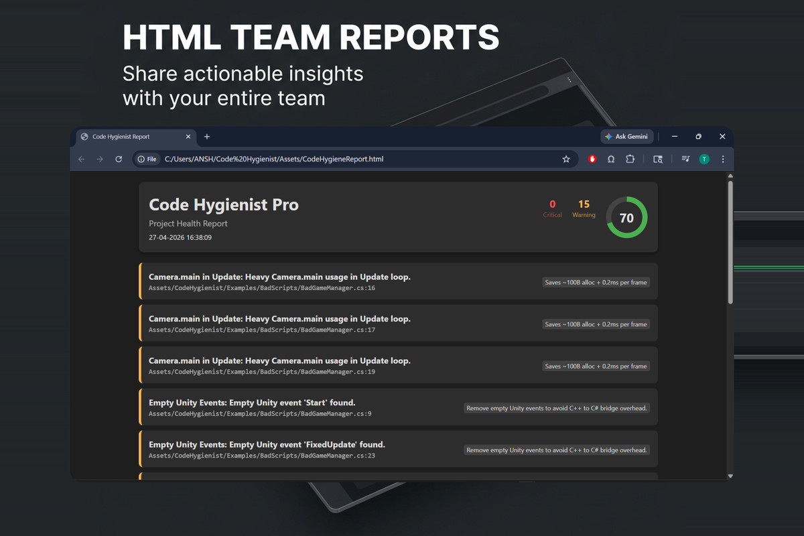Click the vertical scrollbar thumb
The width and height of the screenshot is (804, 536).
click(x=730, y=242)
